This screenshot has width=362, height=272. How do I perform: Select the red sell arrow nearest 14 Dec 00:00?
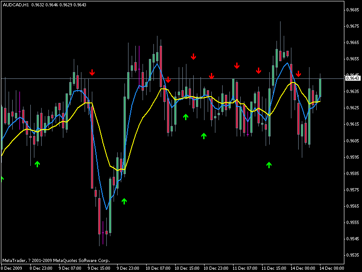pyautogui.click(x=298, y=74)
